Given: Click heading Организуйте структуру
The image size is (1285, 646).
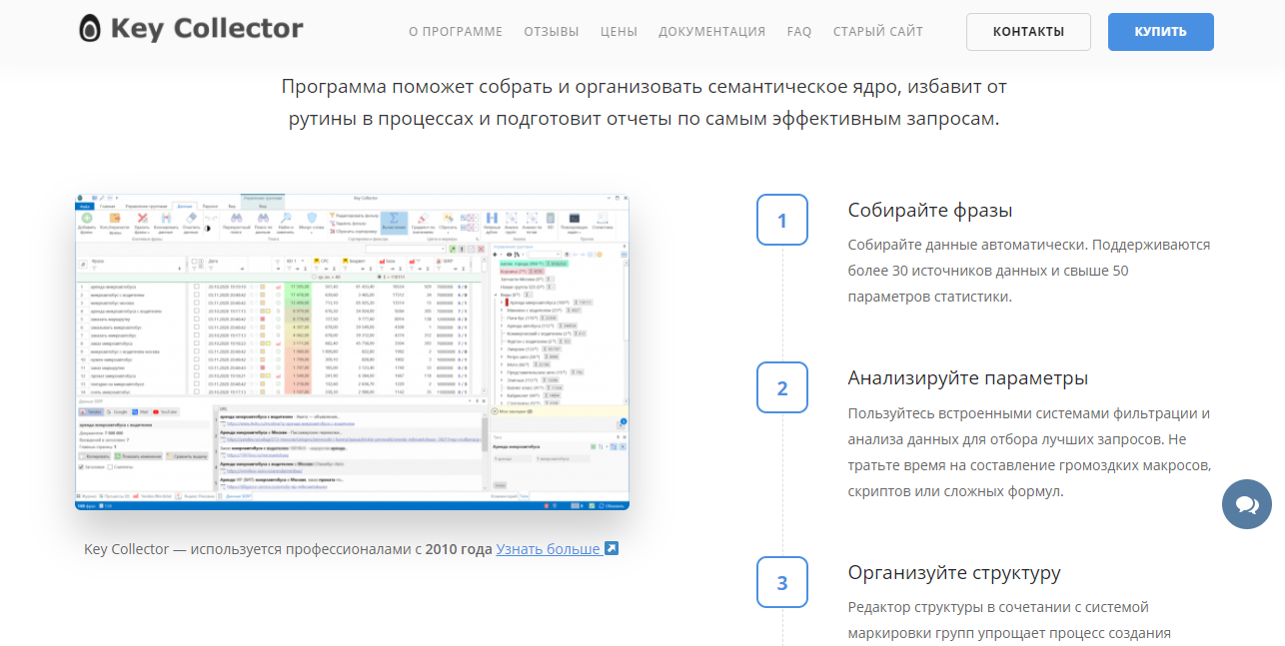Looking at the screenshot, I should tap(954, 573).
